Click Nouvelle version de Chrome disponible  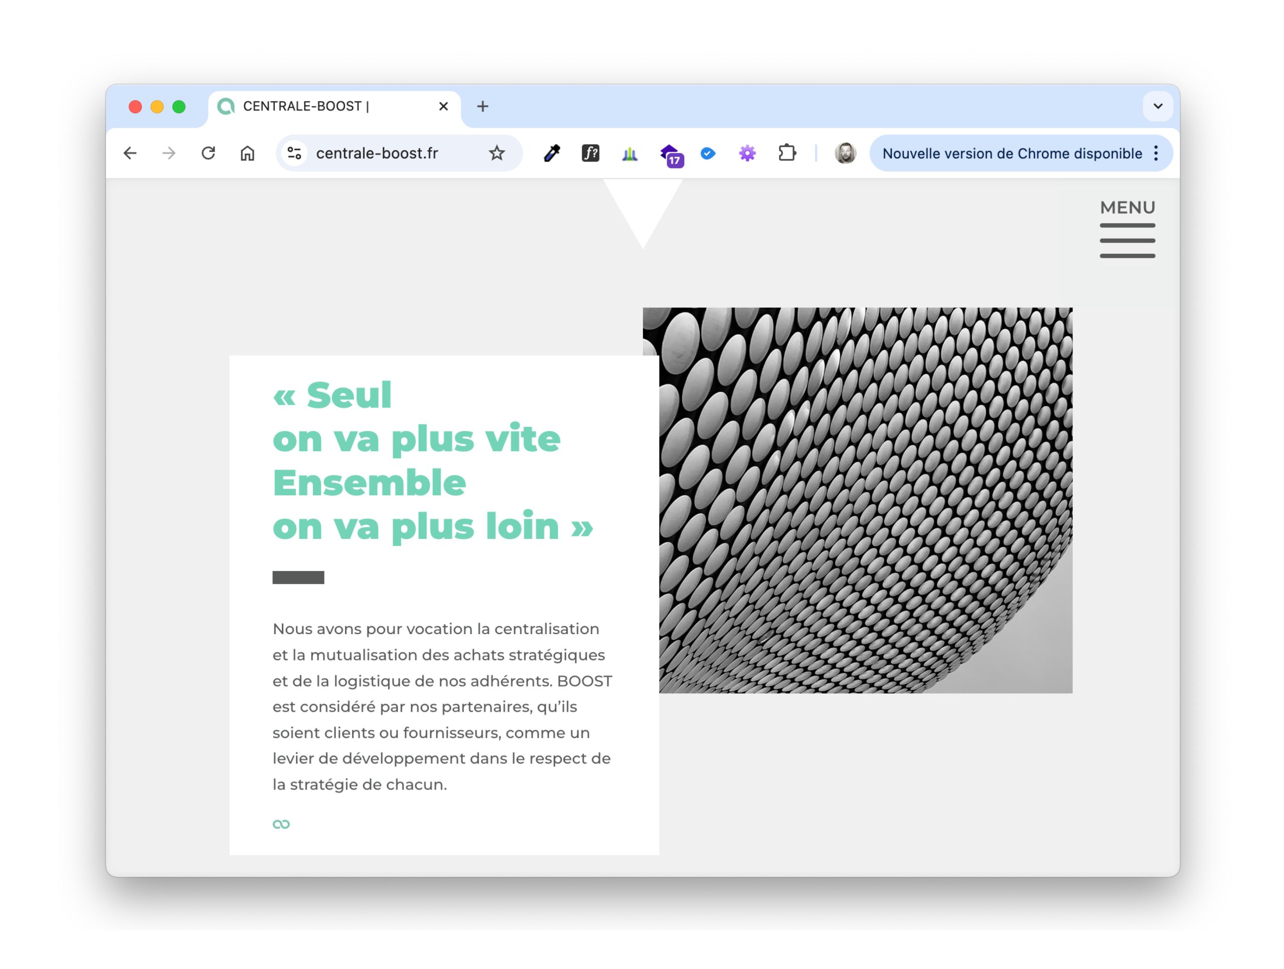tap(1012, 153)
